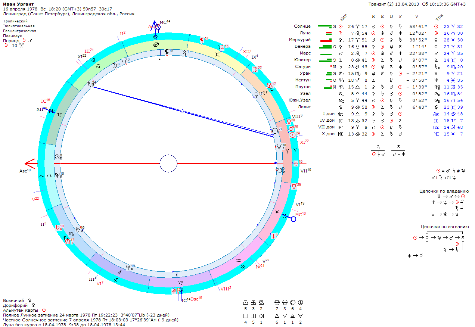Select the Лилит row label
This screenshot has height=327, width=475.
(x=305, y=107)
